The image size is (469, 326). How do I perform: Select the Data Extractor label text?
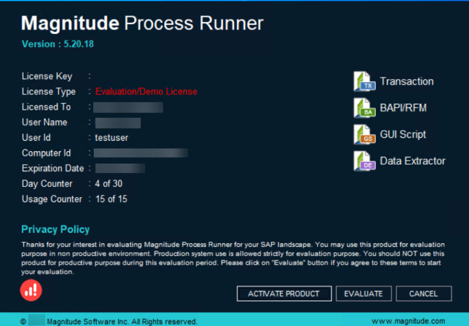point(412,161)
